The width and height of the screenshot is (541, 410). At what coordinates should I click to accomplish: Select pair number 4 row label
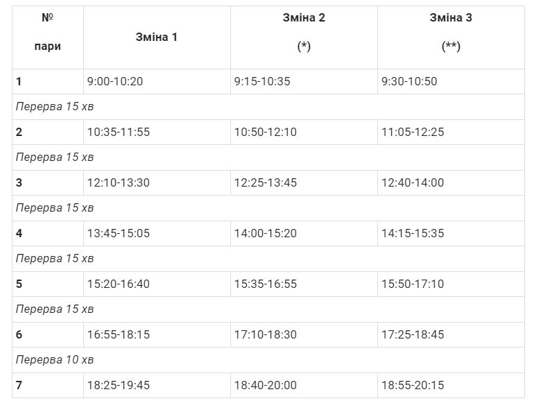click(19, 234)
